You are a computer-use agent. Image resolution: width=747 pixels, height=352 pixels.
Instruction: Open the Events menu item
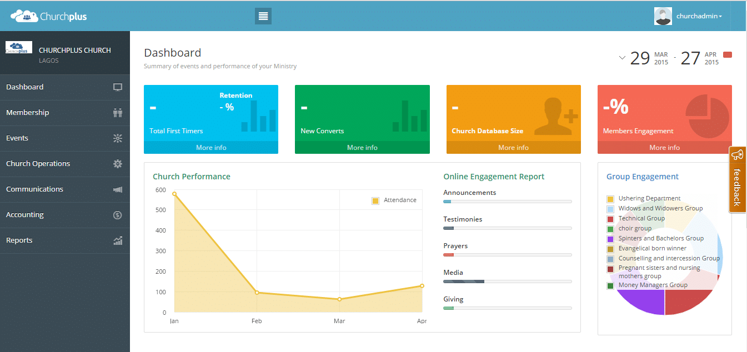coord(65,138)
